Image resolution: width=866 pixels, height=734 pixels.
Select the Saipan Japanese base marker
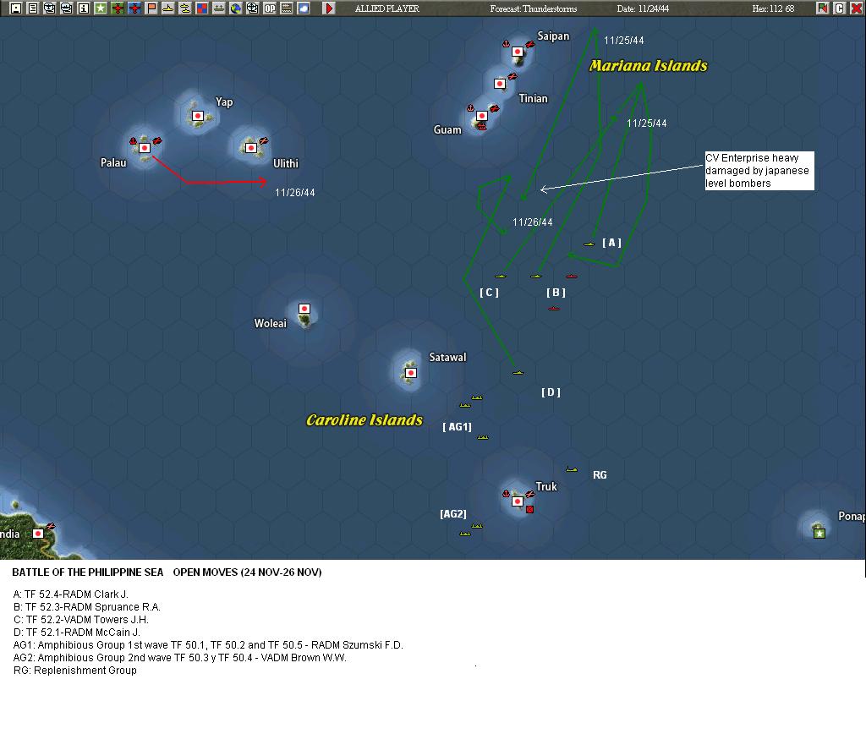pyautogui.click(x=518, y=52)
